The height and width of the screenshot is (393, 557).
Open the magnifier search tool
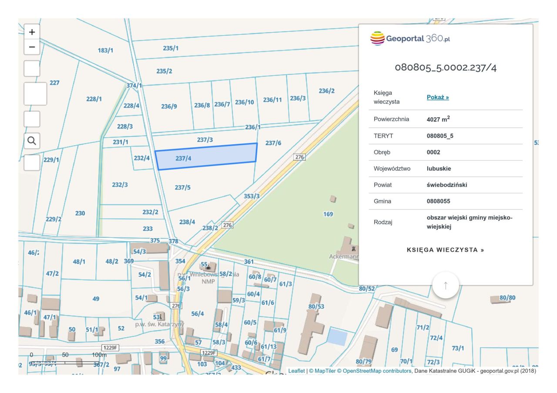pos(32,141)
